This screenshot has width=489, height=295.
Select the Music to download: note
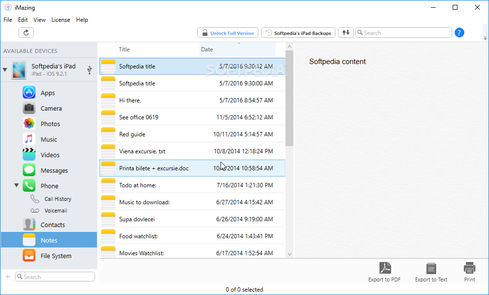192,202
